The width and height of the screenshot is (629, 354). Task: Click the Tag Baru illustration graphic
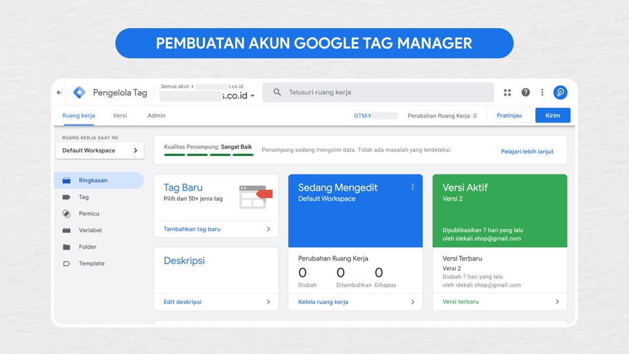[x=256, y=197]
